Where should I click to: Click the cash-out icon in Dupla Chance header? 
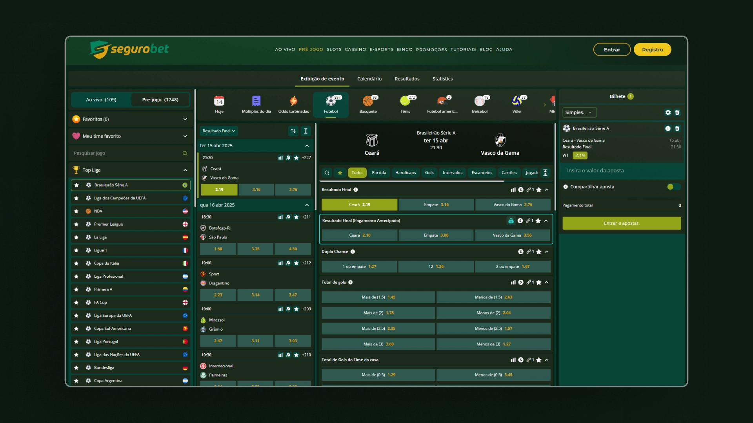pyautogui.click(x=521, y=252)
